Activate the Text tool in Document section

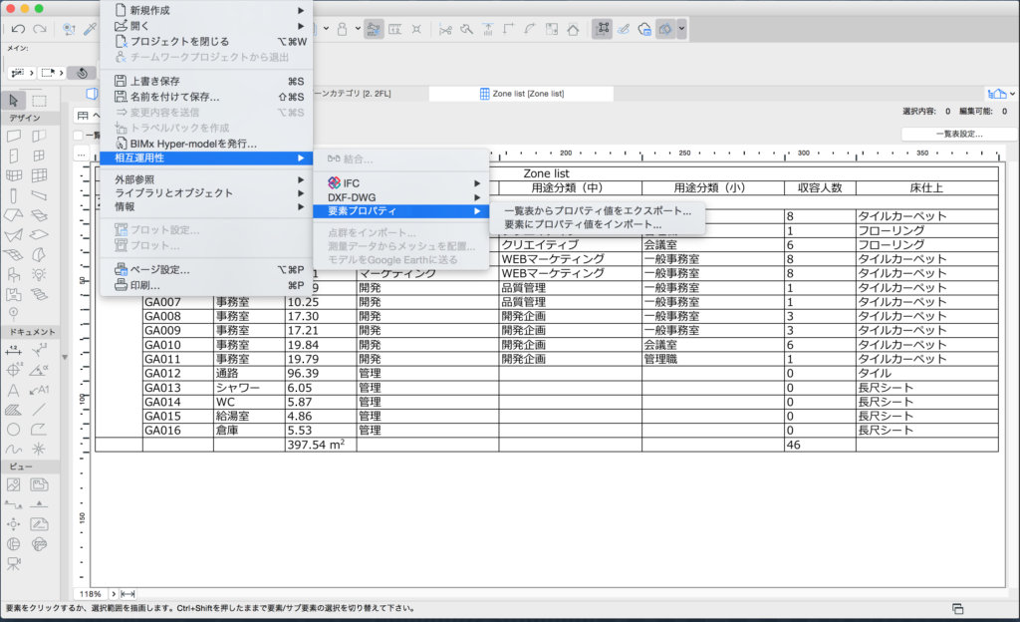(x=14, y=390)
